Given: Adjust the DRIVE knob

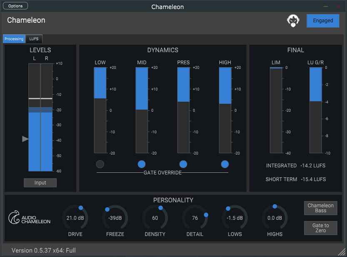Looking at the screenshot, I should click(x=75, y=218).
